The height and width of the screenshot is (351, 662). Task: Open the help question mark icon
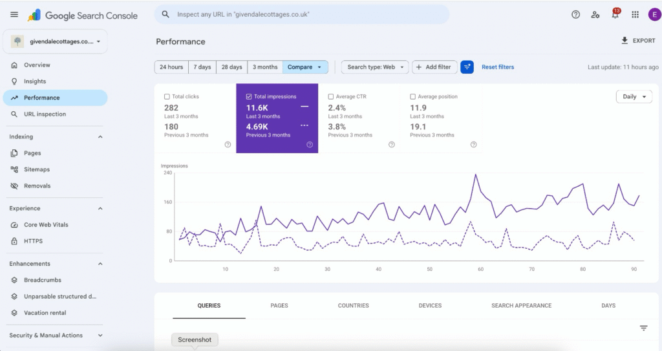pyautogui.click(x=575, y=14)
